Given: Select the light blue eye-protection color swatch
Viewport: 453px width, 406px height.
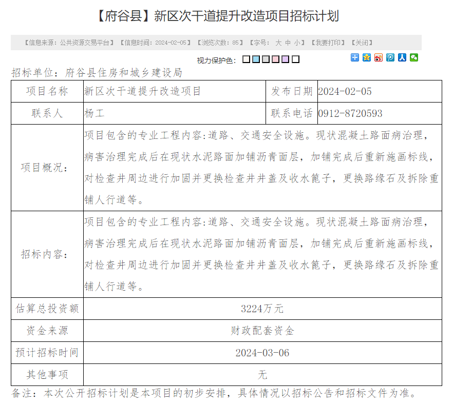Looking at the screenshot, I should pyautogui.click(x=256, y=59).
